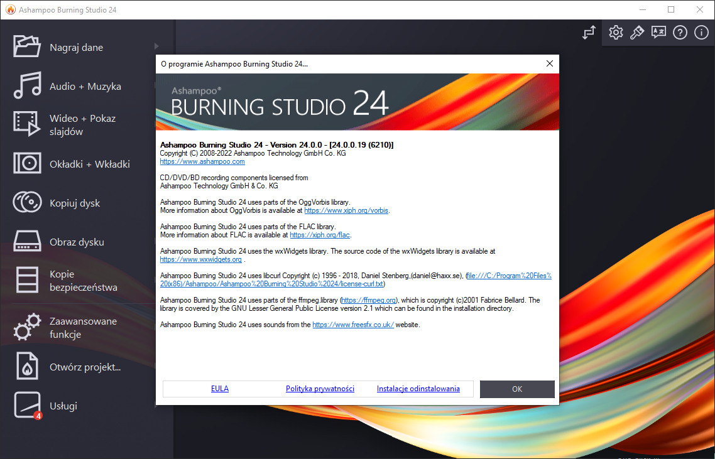
Task: Click the Nagraj dane folder icon
Action: (27, 46)
